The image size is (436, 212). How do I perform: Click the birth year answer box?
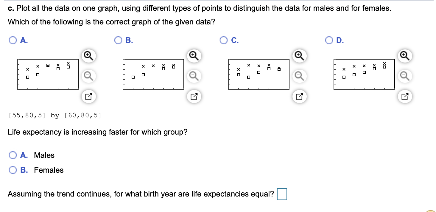(282, 194)
